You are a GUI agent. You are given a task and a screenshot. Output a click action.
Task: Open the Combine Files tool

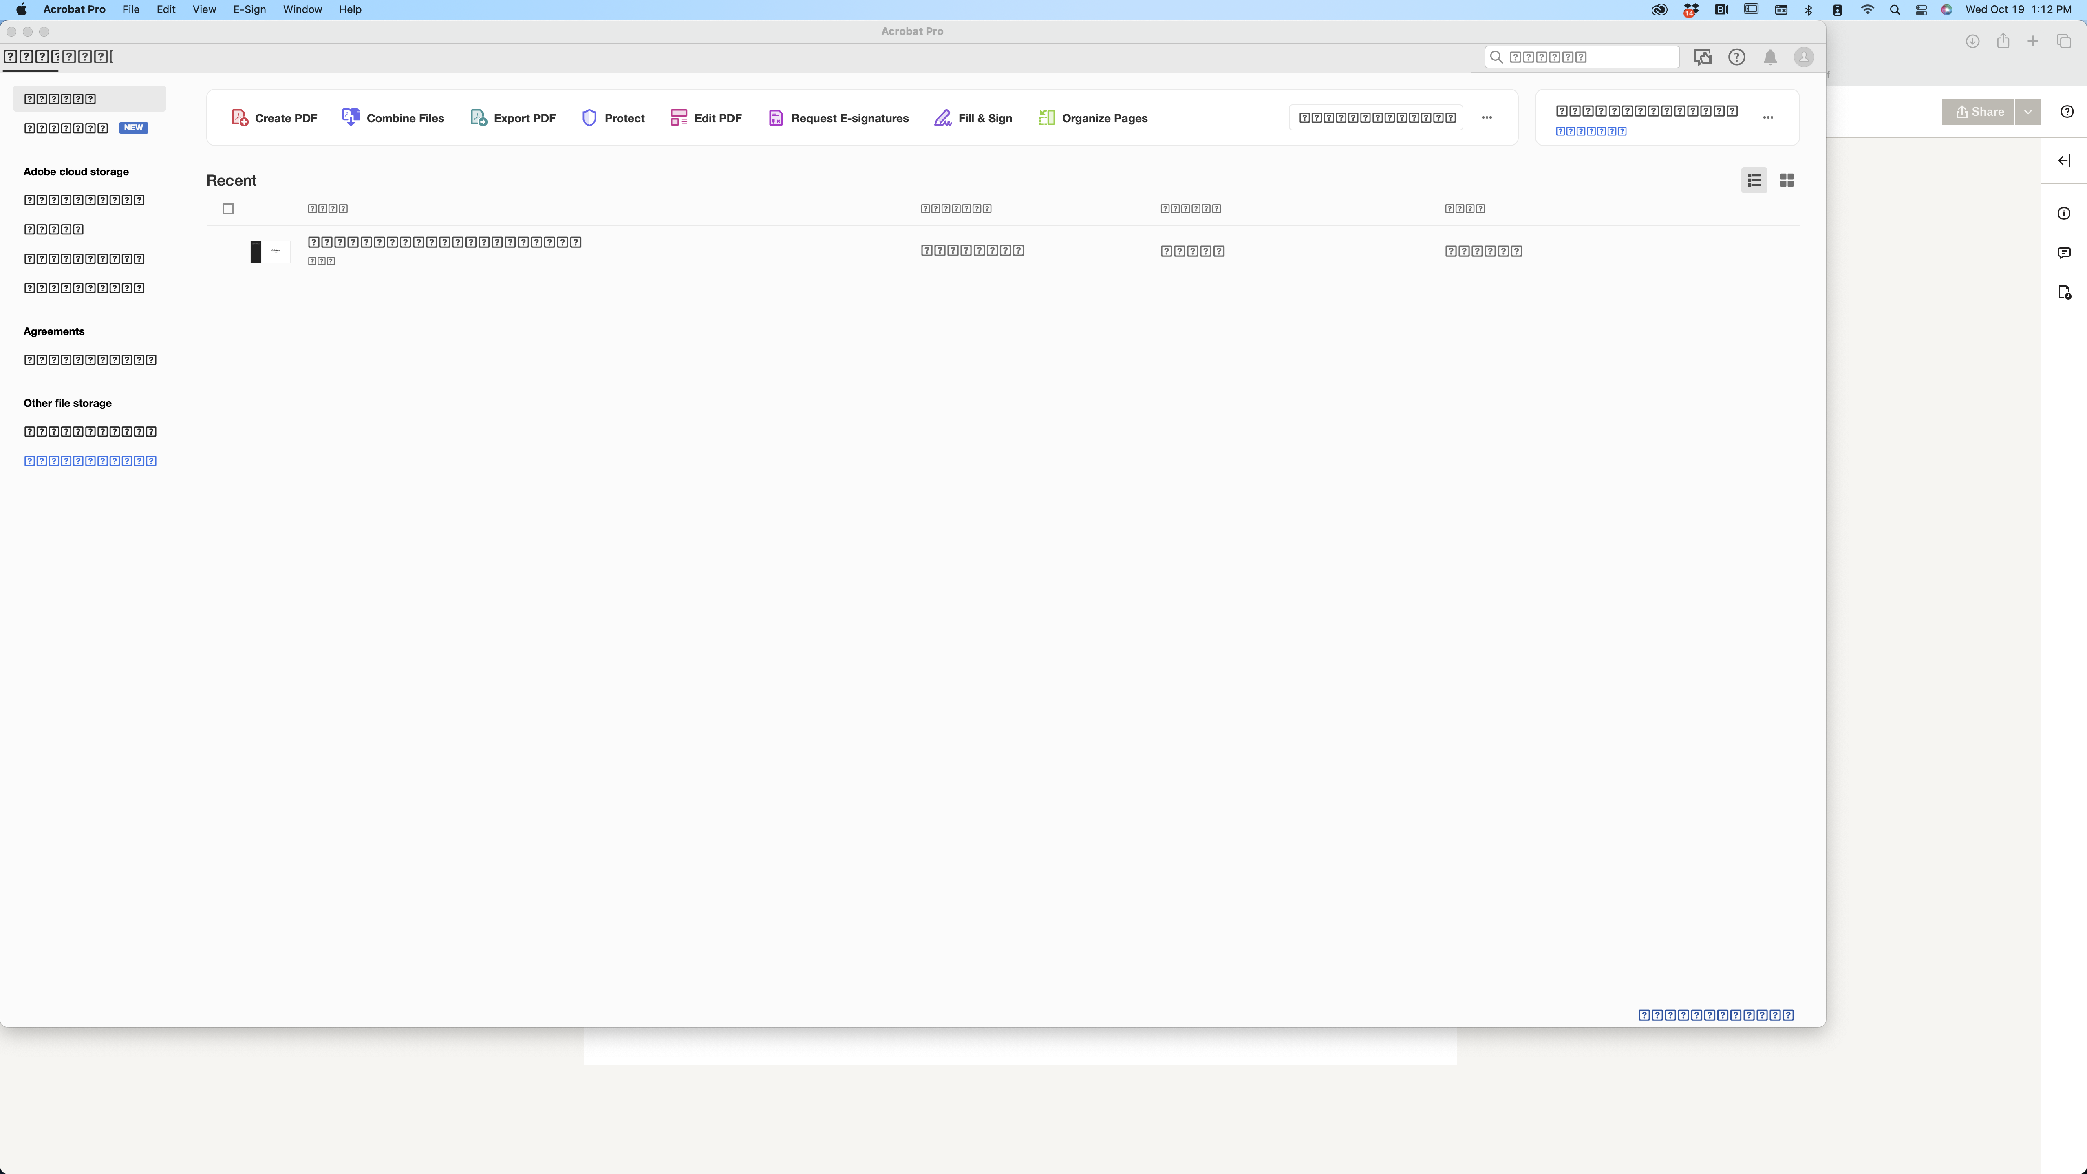pyautogui.click(x=394, y=117)
